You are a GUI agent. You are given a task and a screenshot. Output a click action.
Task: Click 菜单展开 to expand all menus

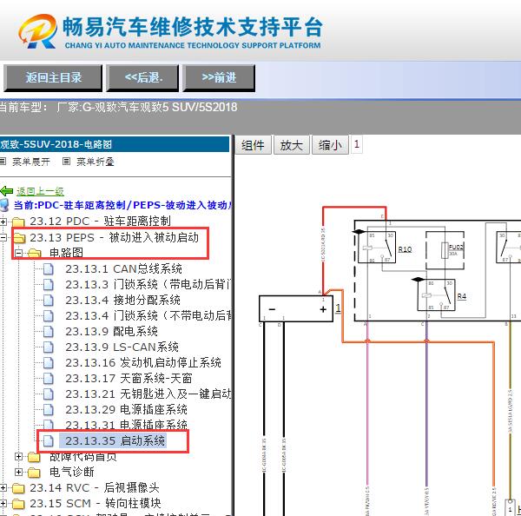(x=31, y=162)
